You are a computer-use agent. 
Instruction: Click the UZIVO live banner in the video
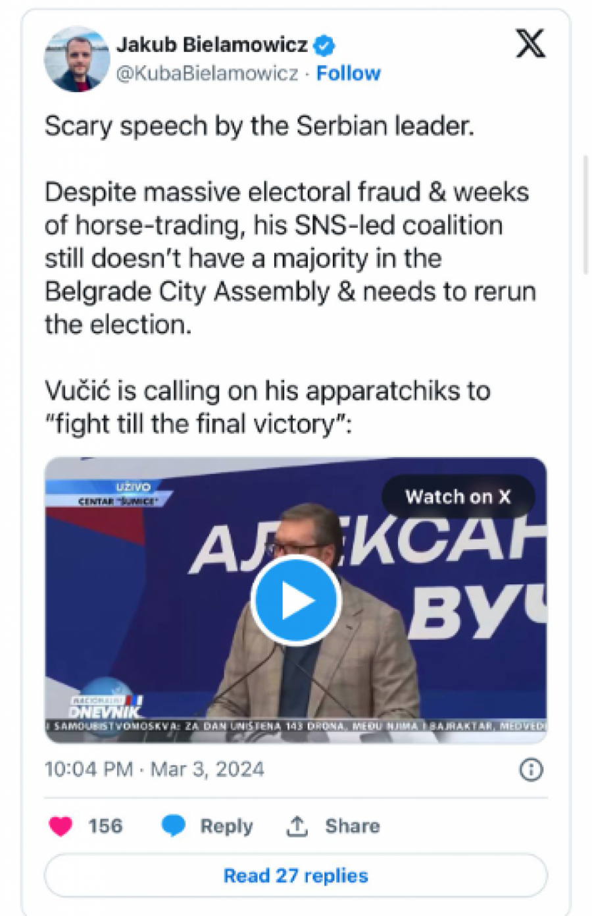pyautogui.click(x=131, y=490)
